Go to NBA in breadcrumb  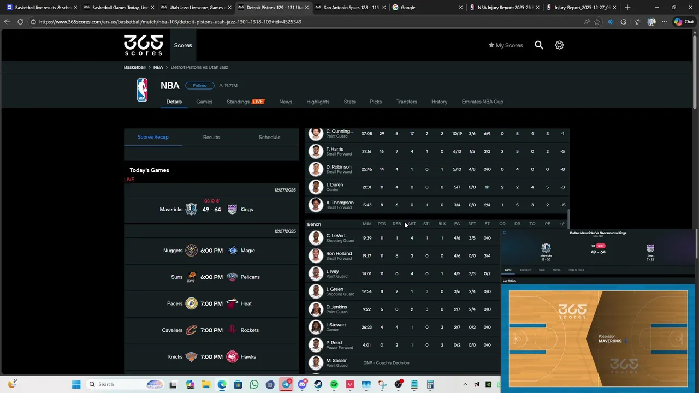pos(158,67)
